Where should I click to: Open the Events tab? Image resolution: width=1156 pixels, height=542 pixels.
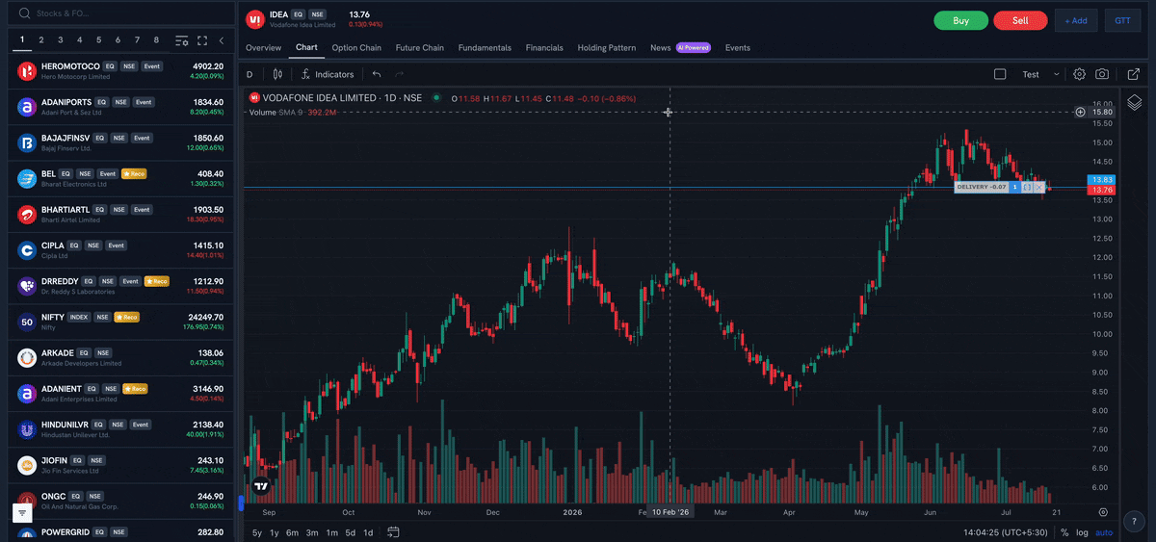[x=738, y=47]
